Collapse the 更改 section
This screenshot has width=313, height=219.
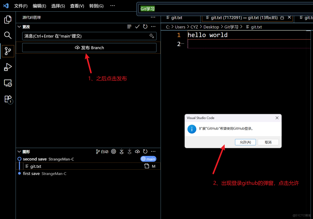[x=19, y=26]
